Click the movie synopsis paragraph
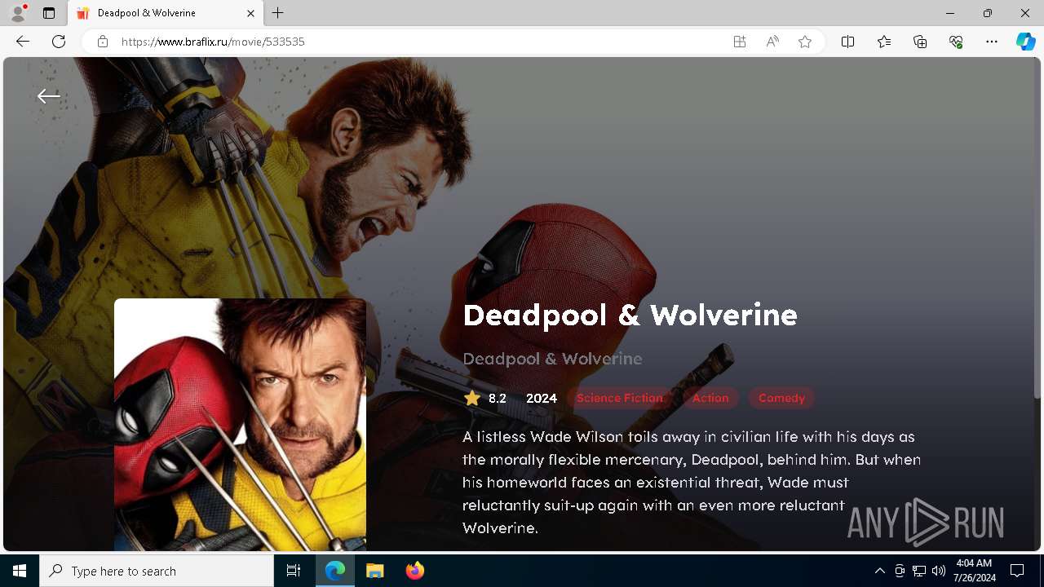This screenshot has height=587, width=1044. coord(692,482)
